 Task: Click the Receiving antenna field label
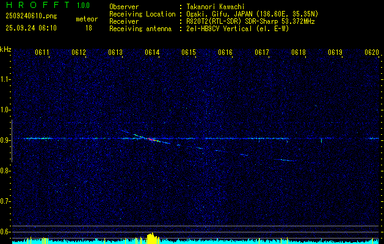(x=140, y=29)
